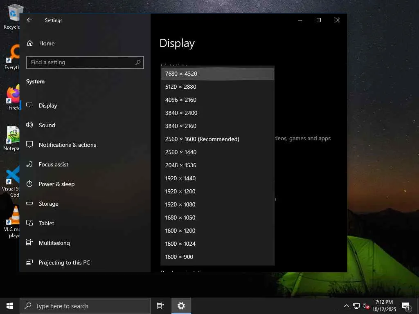Open the Display label in the sidebar

tap(48, 105)
